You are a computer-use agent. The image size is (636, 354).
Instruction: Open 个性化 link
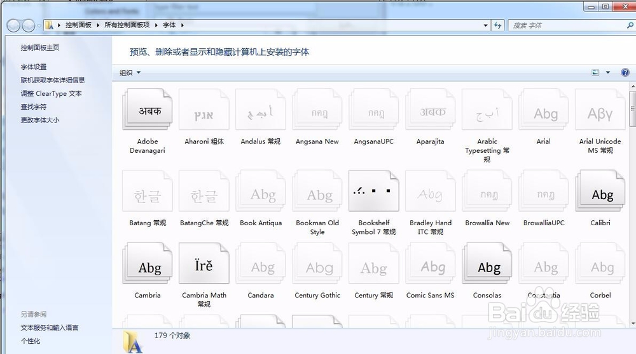pyautogui.click(x=31, y=341)
